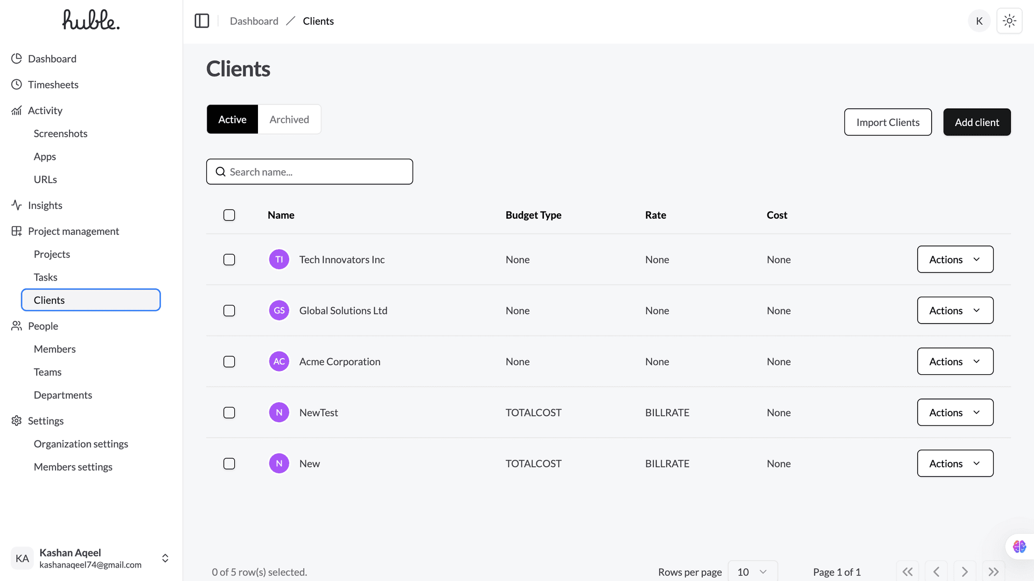The width and height of the screenshot is (1034, 581).
Task: Open the Activity section in sidebar
Action: pos(45,110)
